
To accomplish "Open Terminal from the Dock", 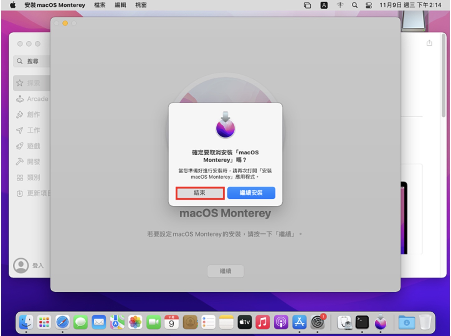I will coord(362,322).
